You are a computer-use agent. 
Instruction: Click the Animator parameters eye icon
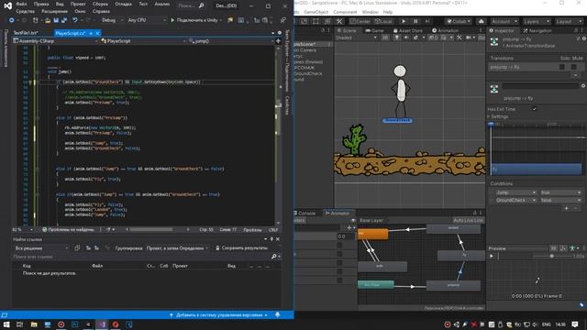[352, 220]
